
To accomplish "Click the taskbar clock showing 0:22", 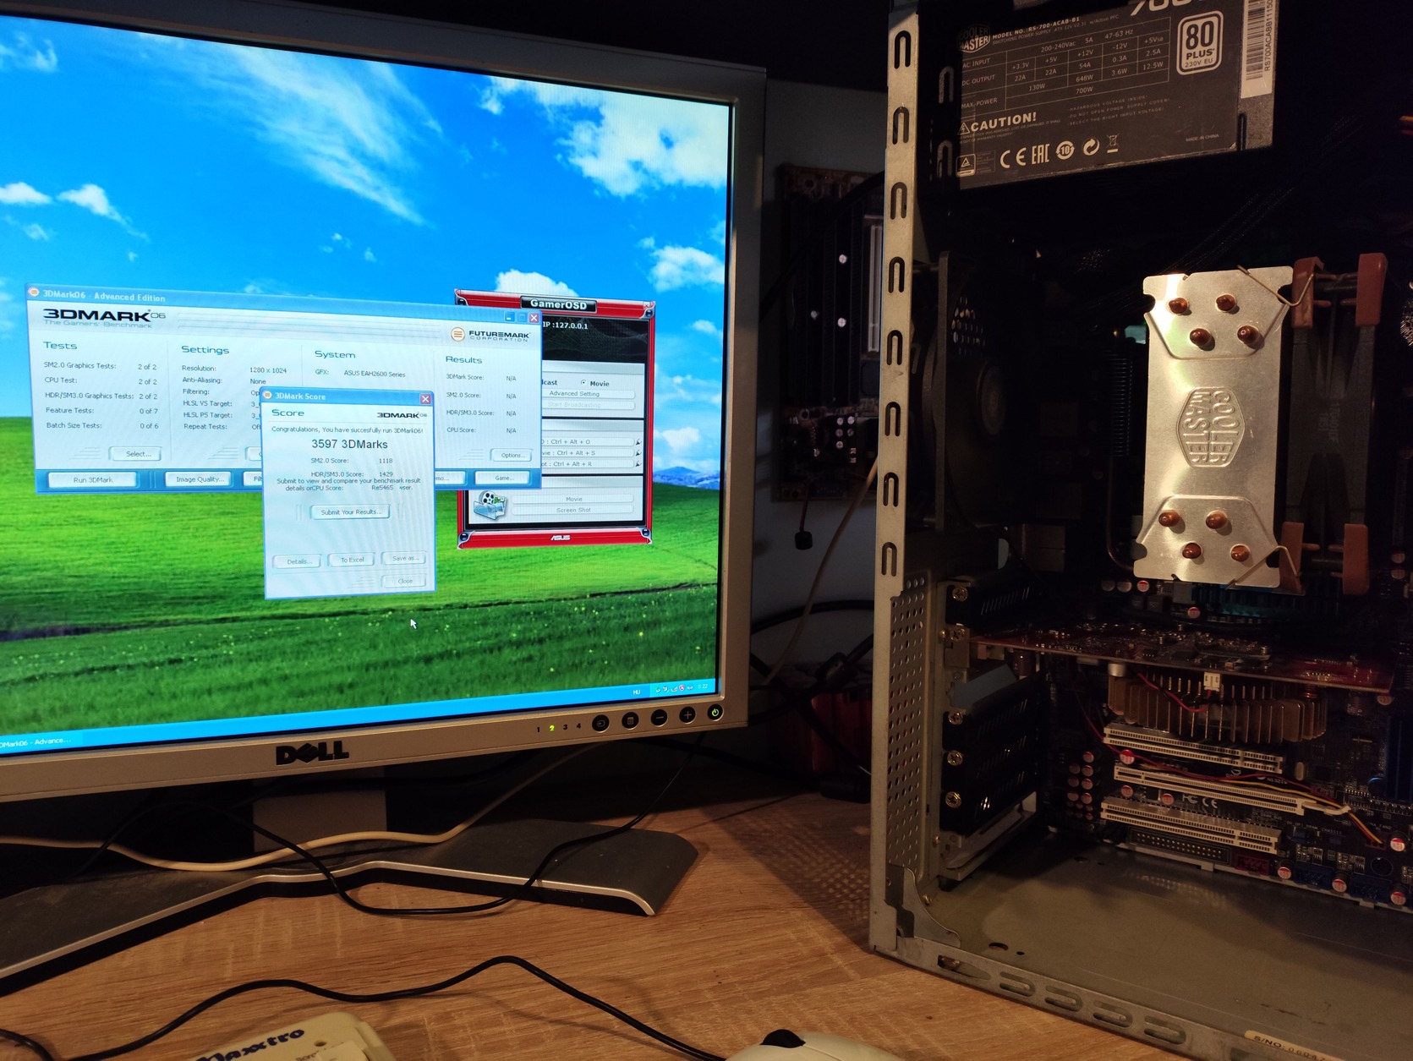I will (703, 686).
